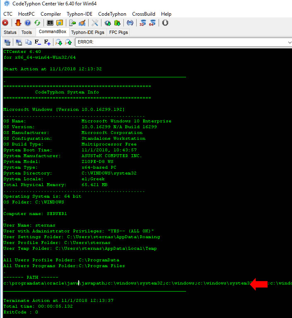The width and height of the screenshot is (292, 318).
Task: Open the CodeTyphon menu
Action: click(112, 14)
